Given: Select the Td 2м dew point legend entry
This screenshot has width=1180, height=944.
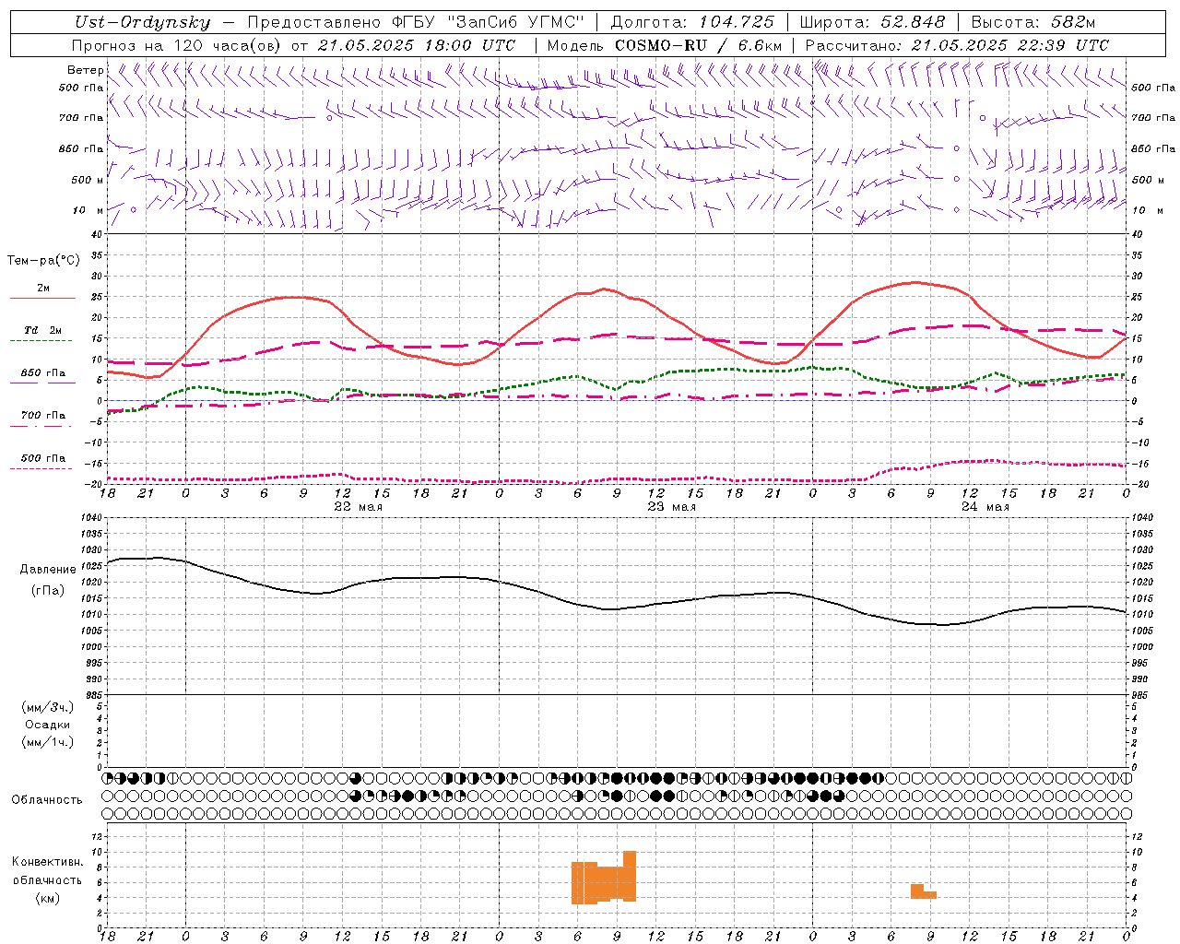Looking at the screenshot, I should point(43,330).
